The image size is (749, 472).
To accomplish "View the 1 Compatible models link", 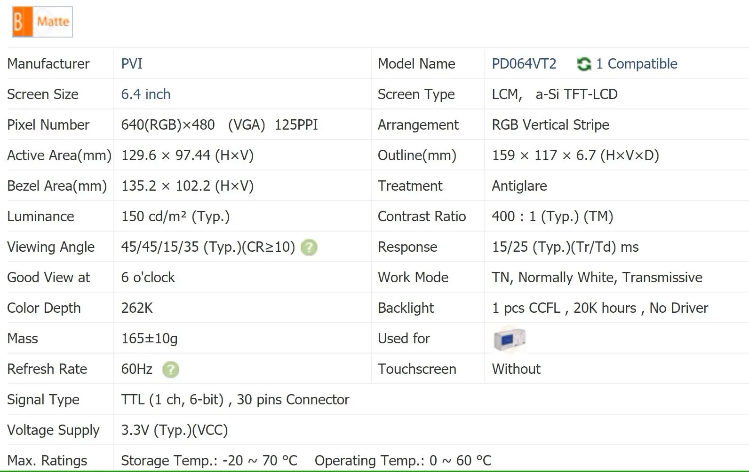I will coord(637,64).
